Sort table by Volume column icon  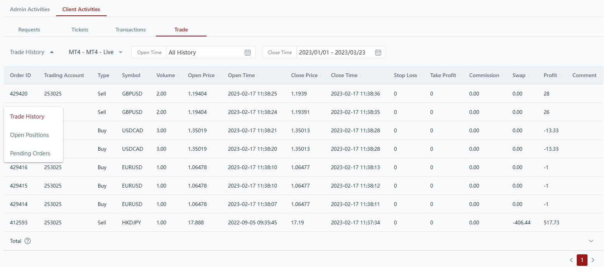click(x=178, y=76)
